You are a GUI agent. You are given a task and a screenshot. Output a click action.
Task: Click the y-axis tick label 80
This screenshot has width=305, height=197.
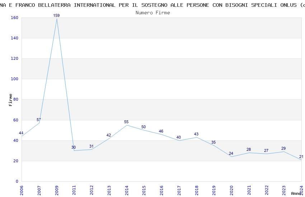(15, 99)
